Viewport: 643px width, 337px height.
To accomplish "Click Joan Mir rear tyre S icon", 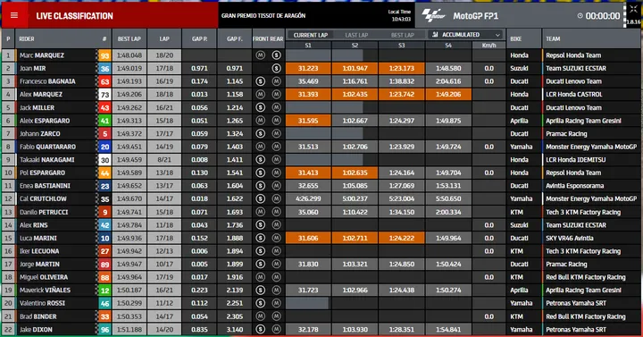I will click(x=276, y=68).
